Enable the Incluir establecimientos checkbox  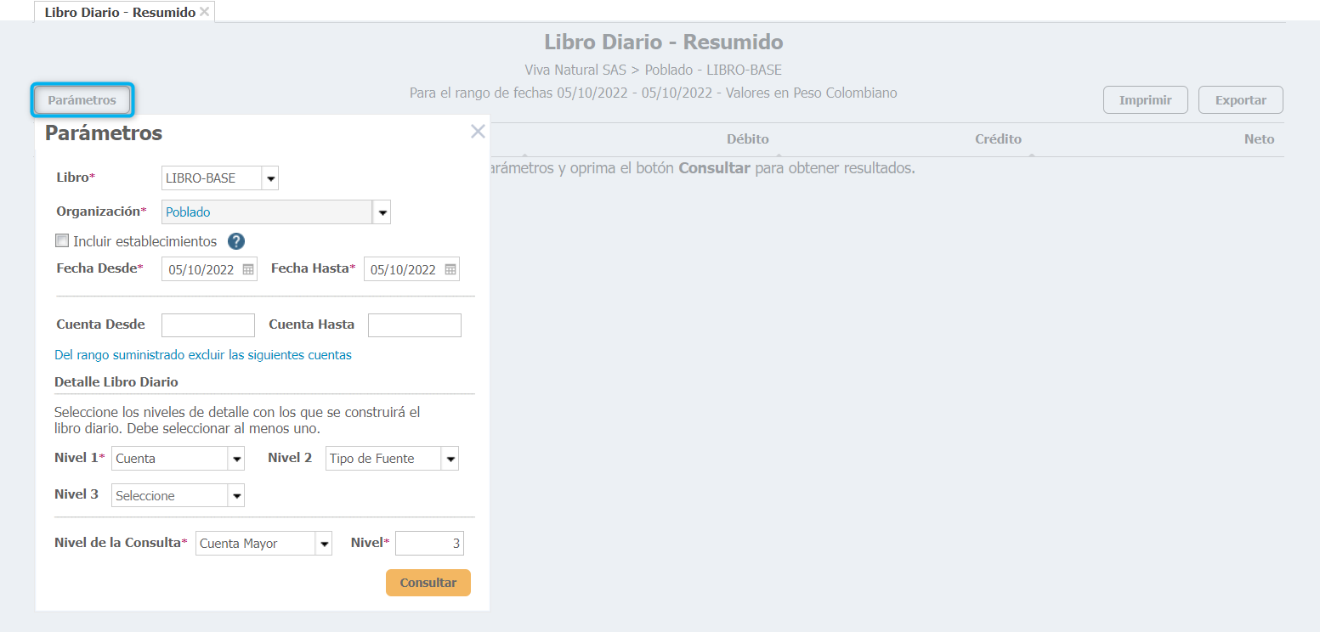tap(62, 241)
